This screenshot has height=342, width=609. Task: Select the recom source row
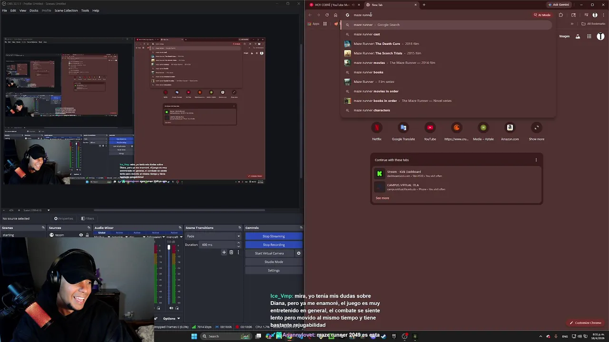click(69, 235)
